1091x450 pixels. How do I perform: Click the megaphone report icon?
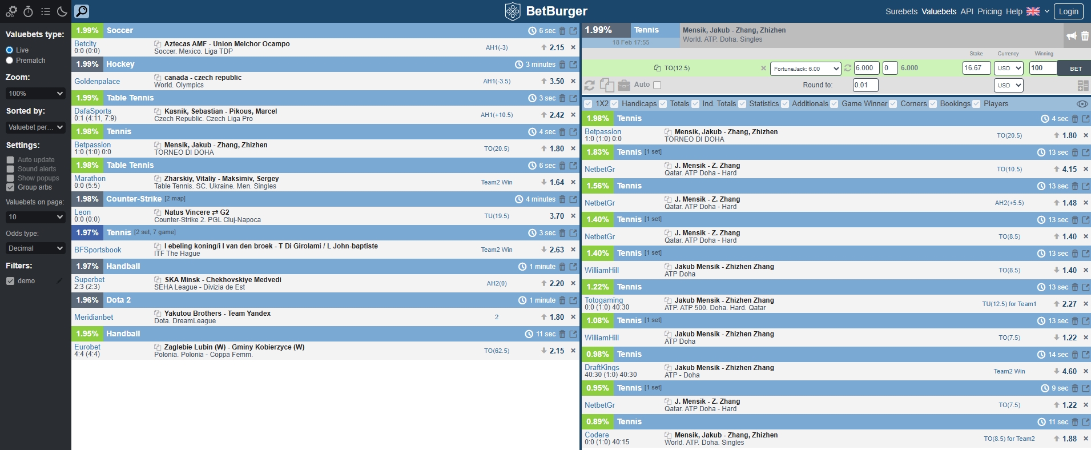(x=1072, y=36)
